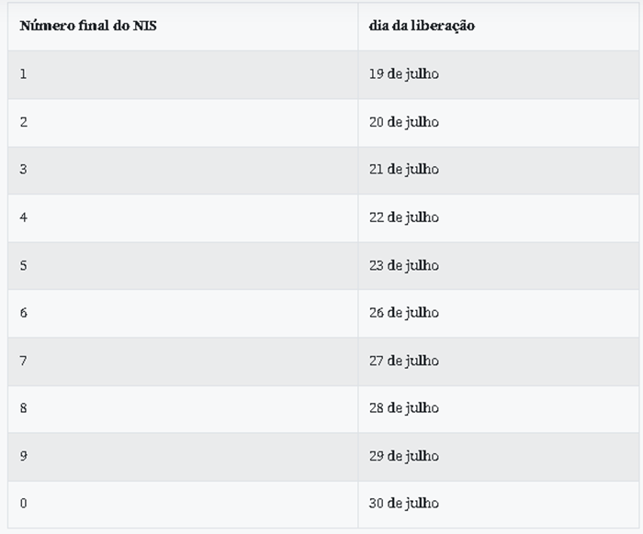
Task: Click the NIS number 7 cell
Action: (x=24, y=361)
